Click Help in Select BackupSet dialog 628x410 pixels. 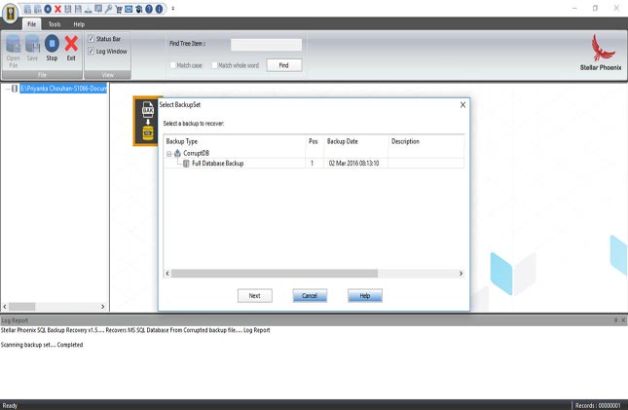[x=365, y=296]
